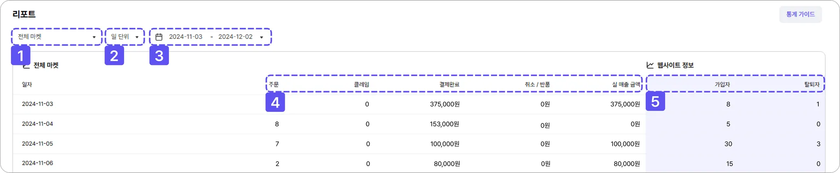Click the 주문 column header
The image size is (840, 173).
pos(274,85)
